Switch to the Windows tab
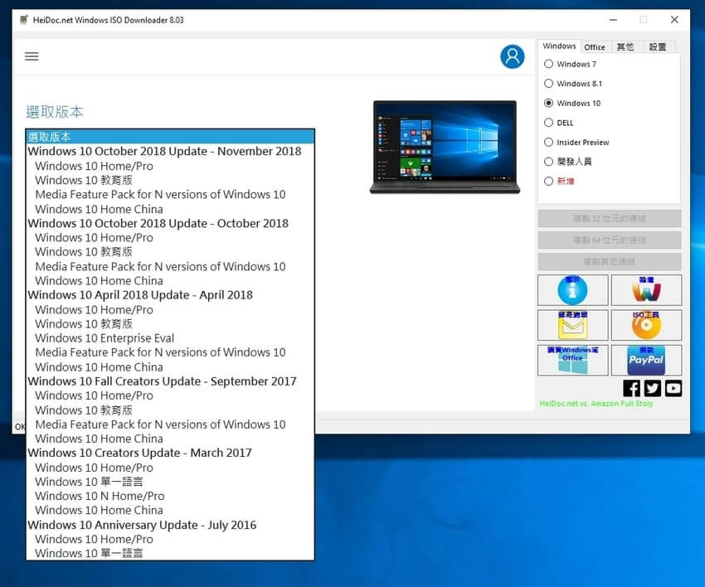705x587 pixels. pyautogui.click(x=559, y=46)
